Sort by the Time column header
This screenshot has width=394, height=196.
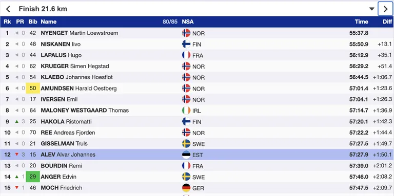[x=362, y=22]
